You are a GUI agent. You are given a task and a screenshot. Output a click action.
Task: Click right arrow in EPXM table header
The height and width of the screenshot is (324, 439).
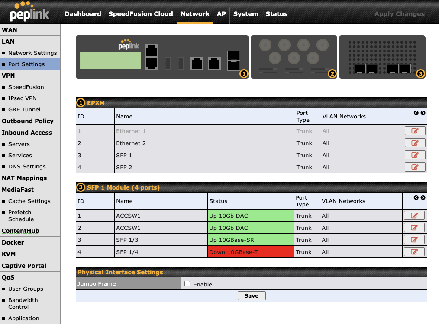(x=423, y=113)
